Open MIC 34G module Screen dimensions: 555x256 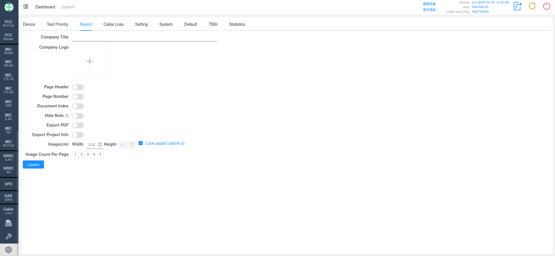[9, 103]
